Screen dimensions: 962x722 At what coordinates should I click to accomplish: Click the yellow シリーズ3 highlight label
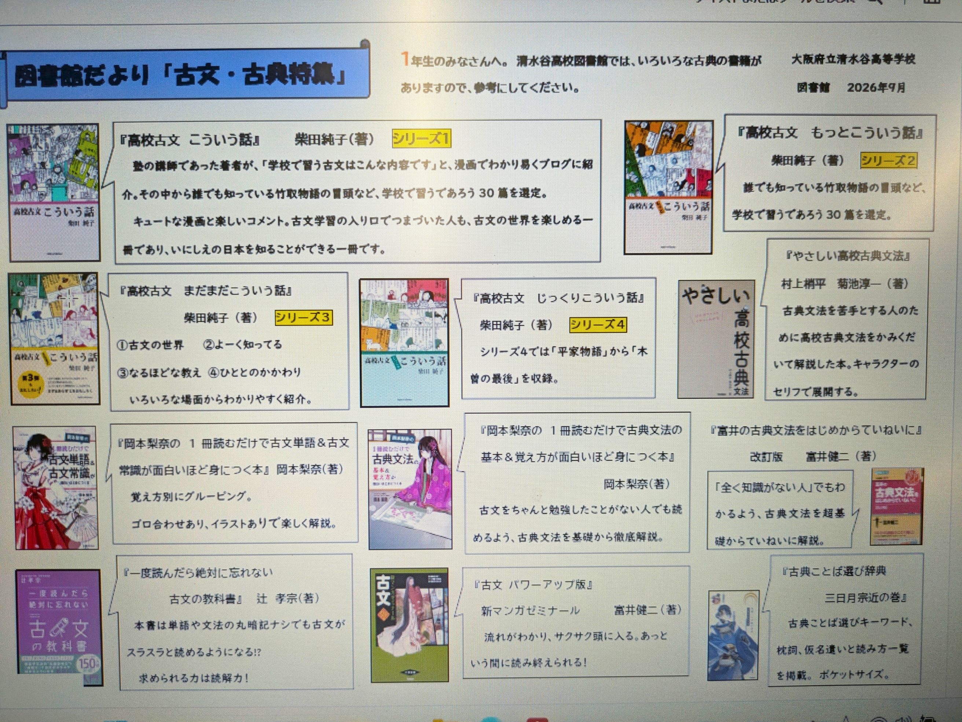304,317
